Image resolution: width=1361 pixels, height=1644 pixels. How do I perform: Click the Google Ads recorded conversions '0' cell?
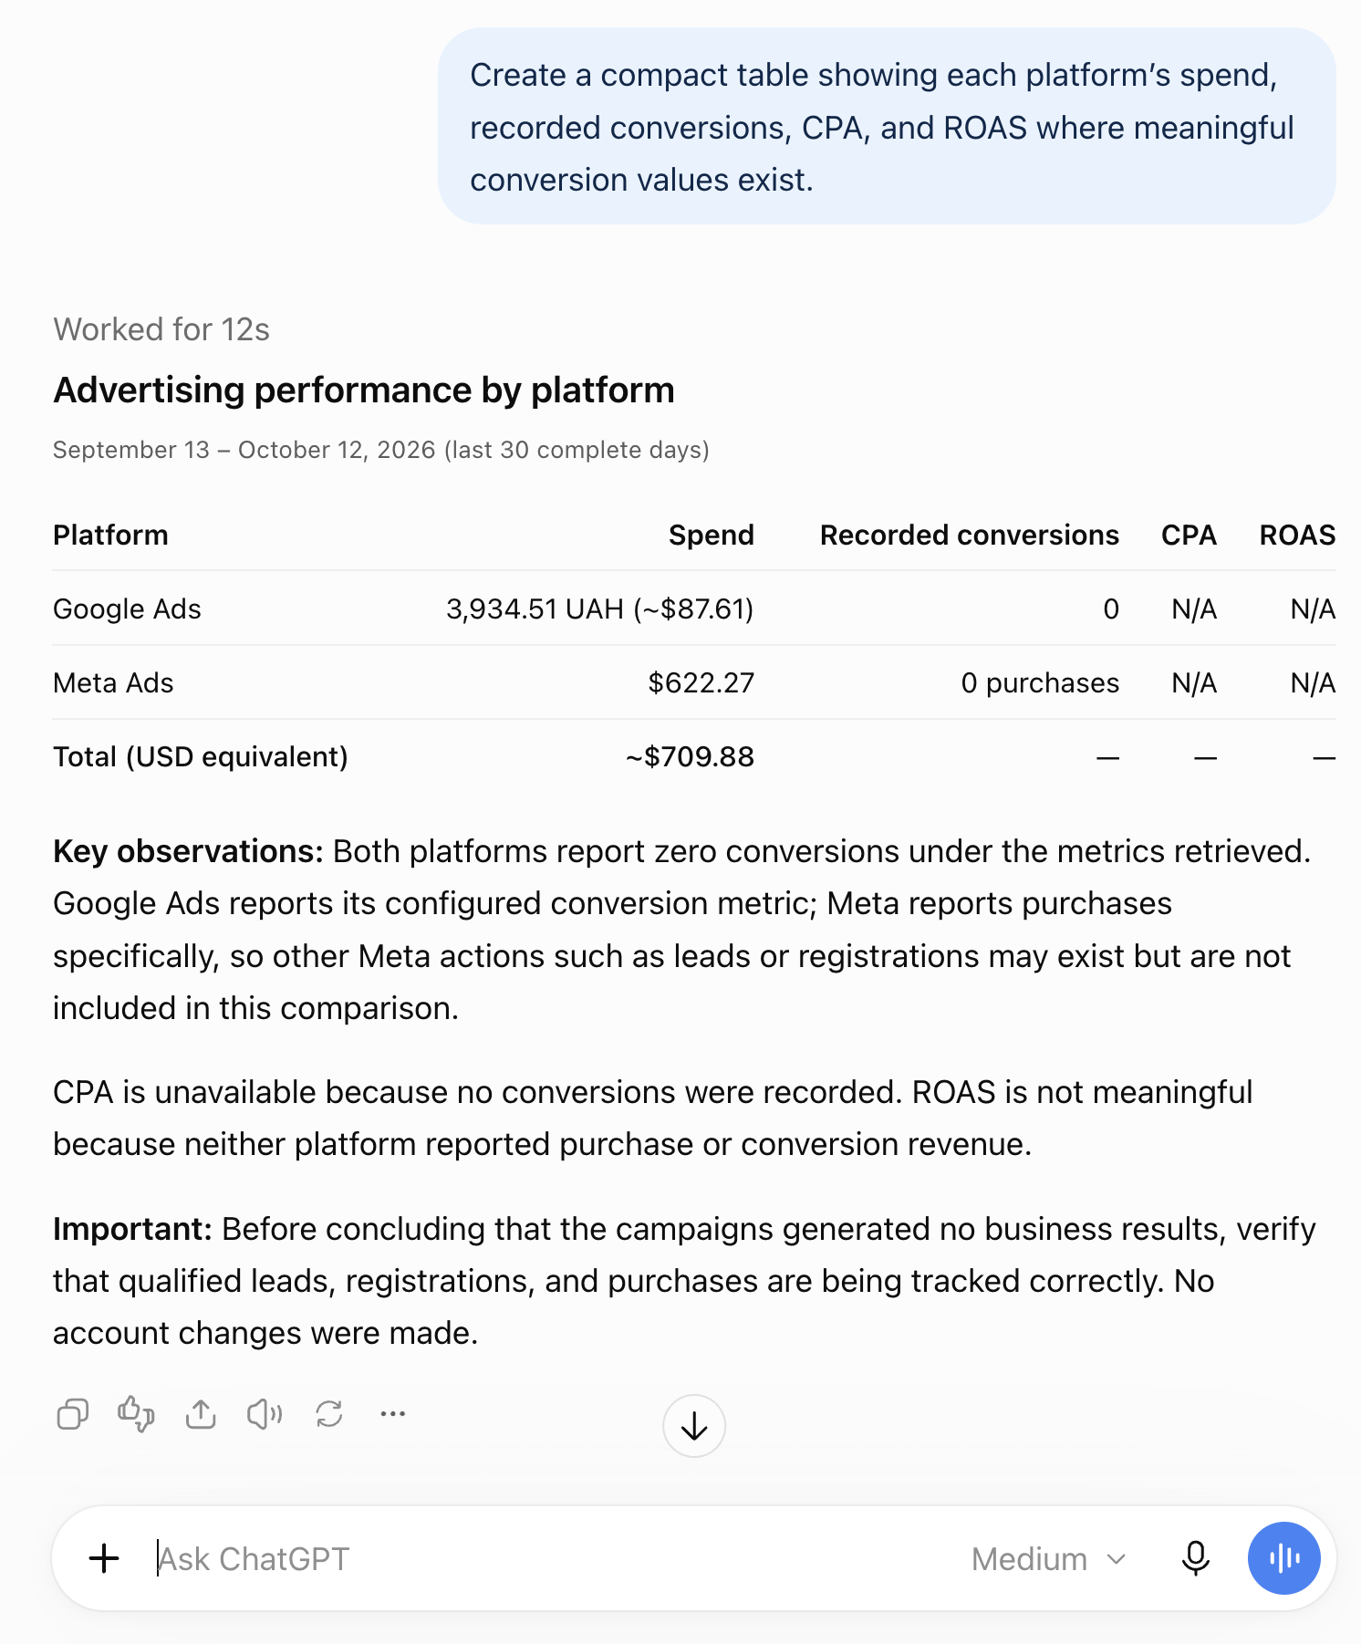point(1111,609)
